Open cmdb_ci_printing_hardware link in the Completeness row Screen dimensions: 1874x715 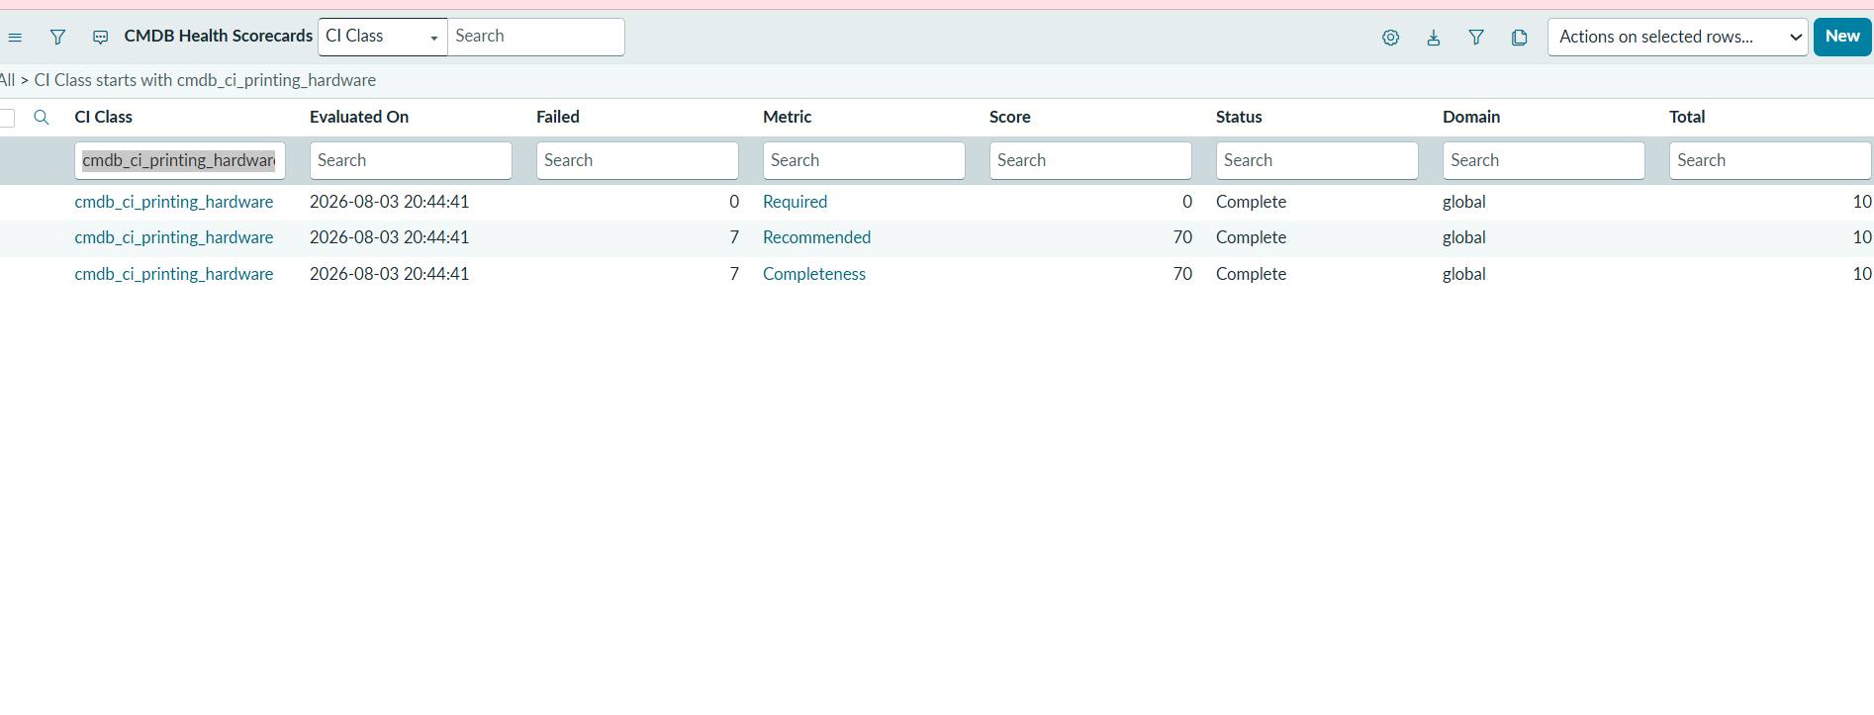pos(174,274)
